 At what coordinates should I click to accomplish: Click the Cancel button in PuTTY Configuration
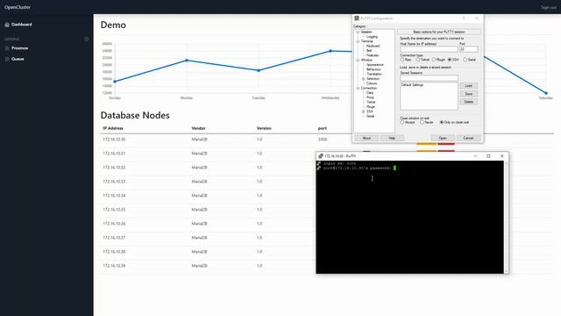[468, 139]
